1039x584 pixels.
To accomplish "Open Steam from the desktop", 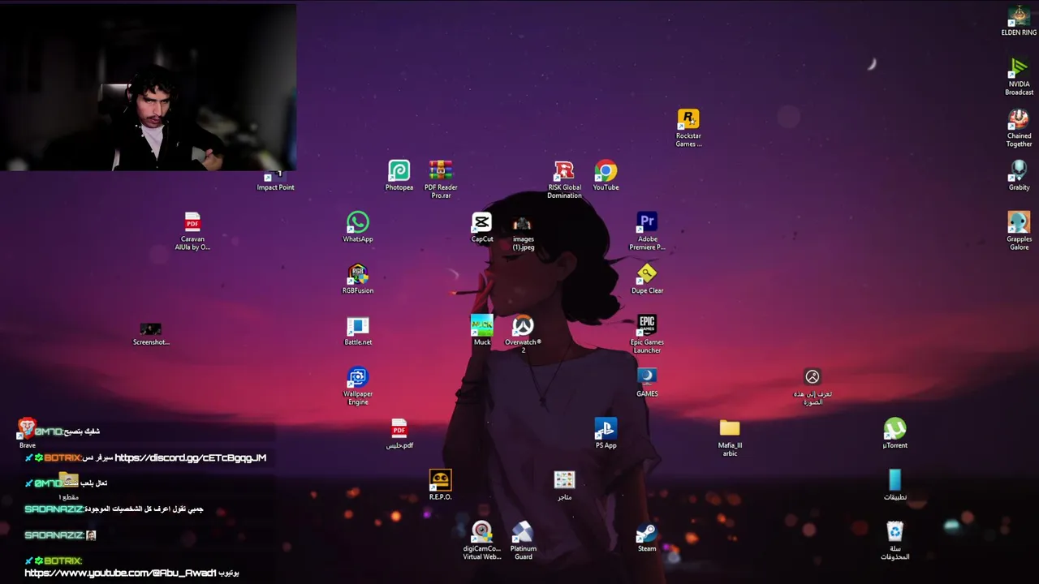I will pos(647,537).
